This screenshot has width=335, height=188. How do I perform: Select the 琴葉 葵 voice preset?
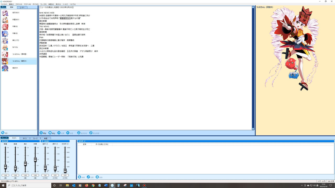[19, 33]
